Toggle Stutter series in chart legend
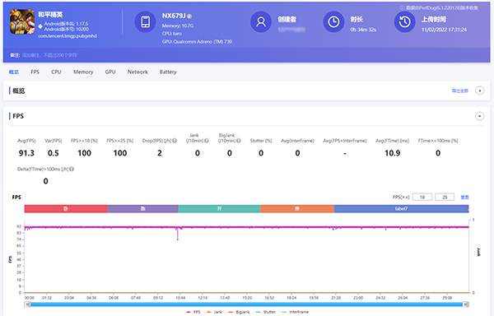The width and height of the screenshot is (494, 316). pyautogui.click(x=266, y=312)
